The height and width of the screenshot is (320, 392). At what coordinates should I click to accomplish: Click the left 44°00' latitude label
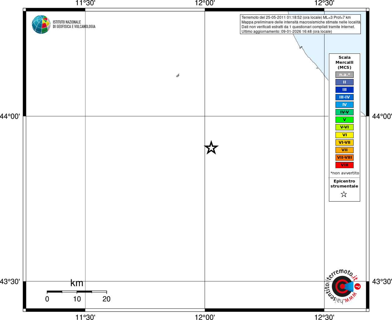pos(10,117)
